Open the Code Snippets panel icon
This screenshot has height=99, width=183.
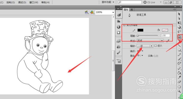[118, 41]
